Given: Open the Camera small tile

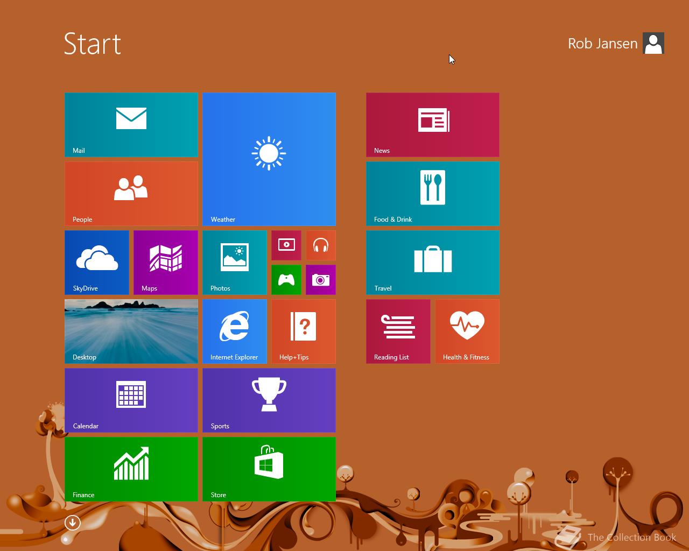Looking at the screenshot, I should click(321, 280).
